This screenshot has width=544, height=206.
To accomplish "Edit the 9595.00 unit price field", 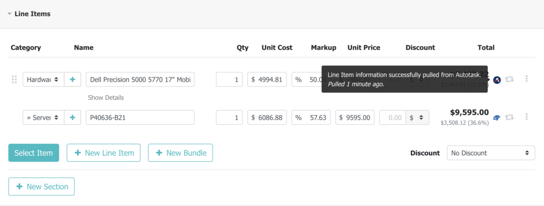I will (x=355, y=118).
